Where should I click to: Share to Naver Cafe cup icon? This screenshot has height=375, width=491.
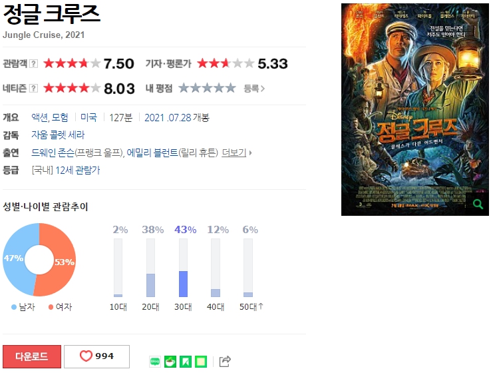tap(170, 362)
